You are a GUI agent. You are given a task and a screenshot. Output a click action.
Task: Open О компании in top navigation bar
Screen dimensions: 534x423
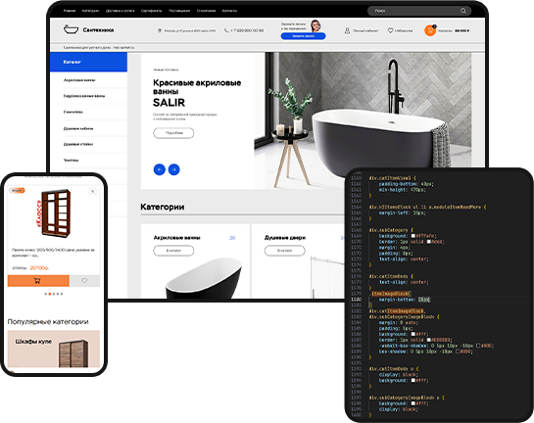click(206, 11)
